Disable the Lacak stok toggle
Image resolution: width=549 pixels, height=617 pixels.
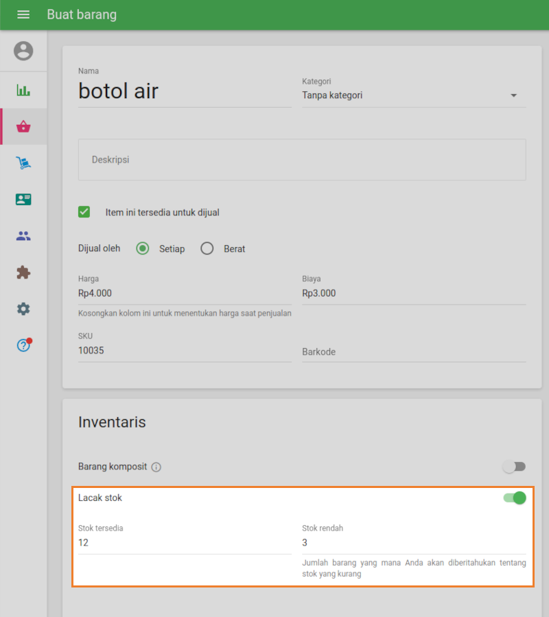[x=515, y=498]
